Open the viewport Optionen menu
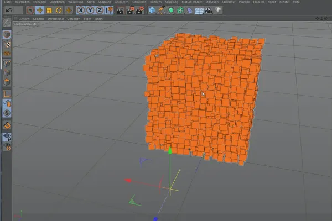Image resolution: width=332 pixels, height=221 pixels. 74,19
